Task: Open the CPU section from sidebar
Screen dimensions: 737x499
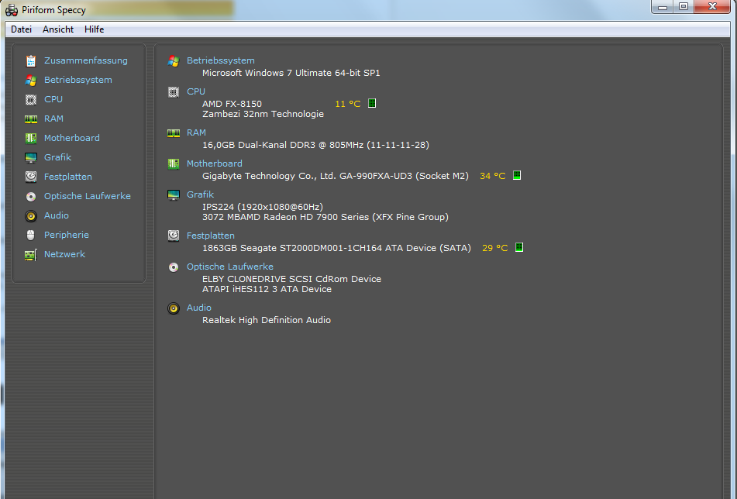Action: click(53, 99)
